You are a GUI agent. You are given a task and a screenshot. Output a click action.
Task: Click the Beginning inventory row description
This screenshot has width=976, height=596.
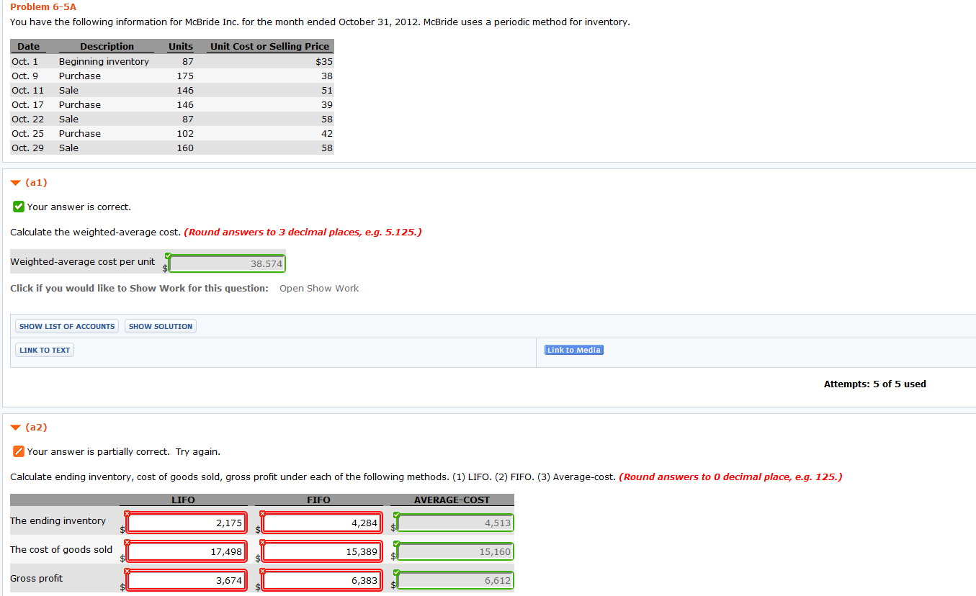[104, 62]
